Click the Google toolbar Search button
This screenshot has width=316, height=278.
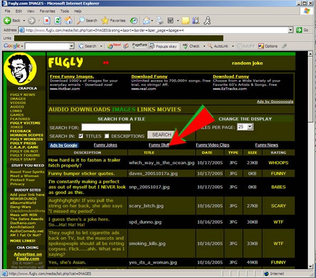tap(87, 46)
